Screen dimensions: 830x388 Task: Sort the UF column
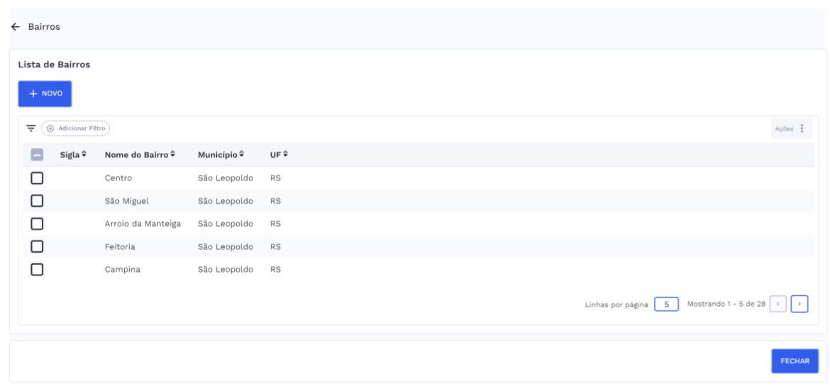pyautogui.click(x=286, y=154)
